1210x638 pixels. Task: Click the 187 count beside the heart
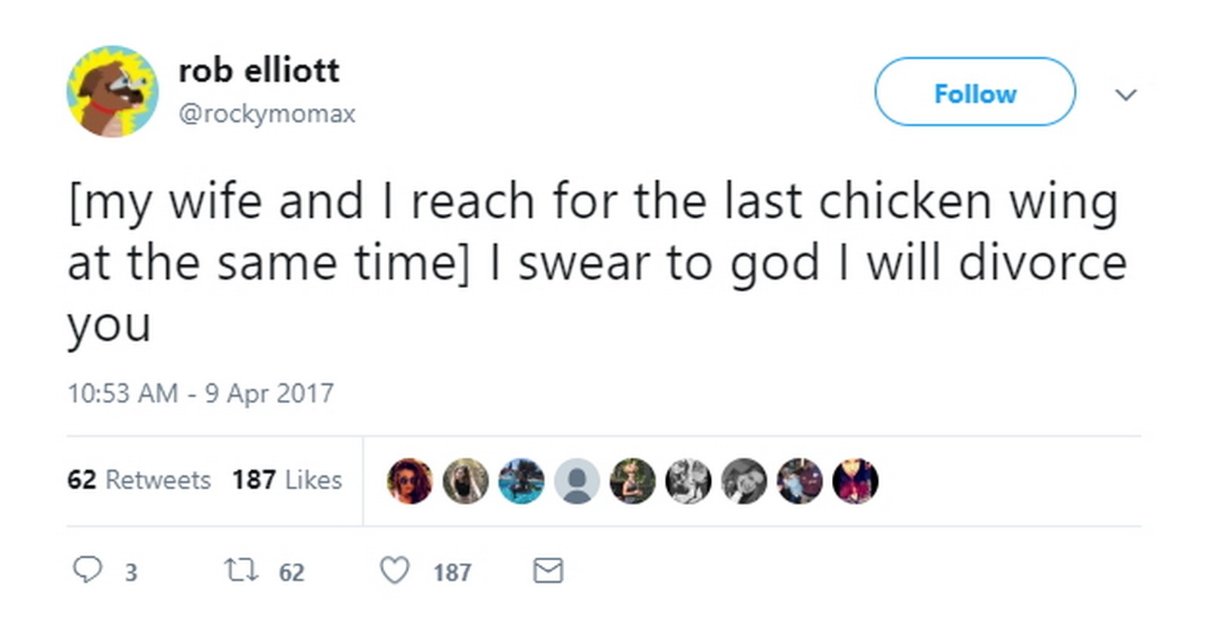pos(452,572)
